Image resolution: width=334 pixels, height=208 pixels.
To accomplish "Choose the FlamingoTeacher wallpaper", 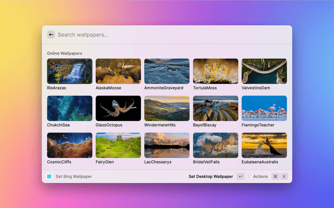I will click(264, 108).
